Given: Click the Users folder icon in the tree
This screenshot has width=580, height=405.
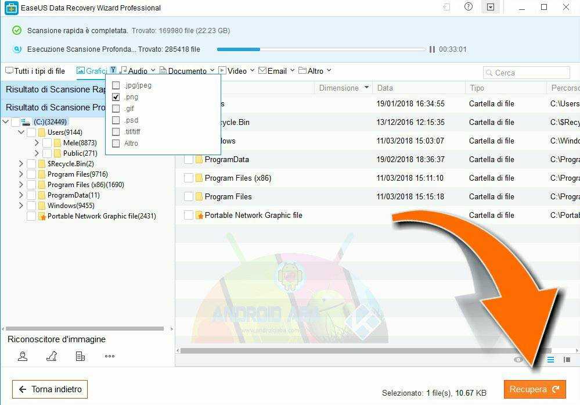Looking at the screenshot, I should tap(41, 132).
